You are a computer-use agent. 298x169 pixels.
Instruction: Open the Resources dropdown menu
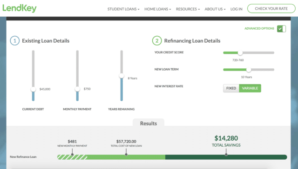point(188,9)
